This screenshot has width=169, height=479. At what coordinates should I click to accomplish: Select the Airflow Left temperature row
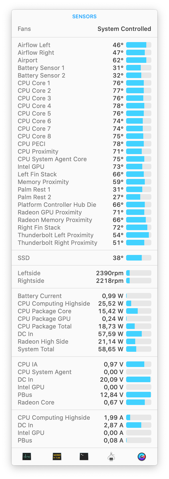click(x=84, y=45)
